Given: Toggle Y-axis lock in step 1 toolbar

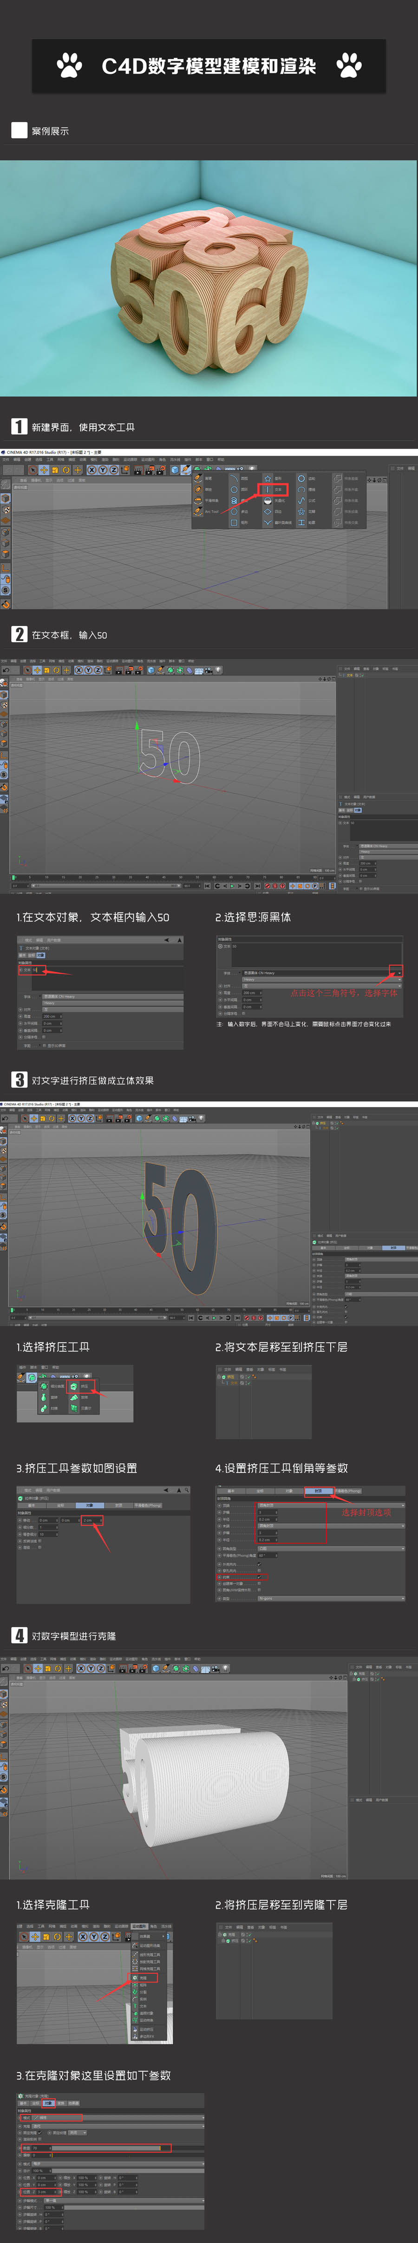Looking at the screenshot, I should (102, 469).
